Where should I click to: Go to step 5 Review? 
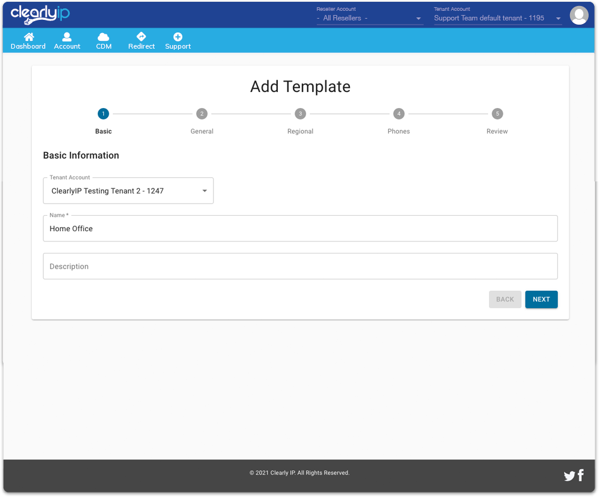coord(497,114)
